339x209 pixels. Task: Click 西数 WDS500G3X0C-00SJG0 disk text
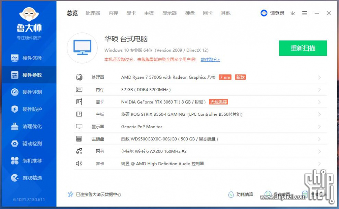[x=170, y=139]
